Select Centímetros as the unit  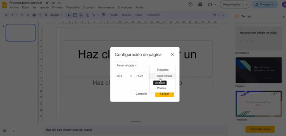click(164, 76)
